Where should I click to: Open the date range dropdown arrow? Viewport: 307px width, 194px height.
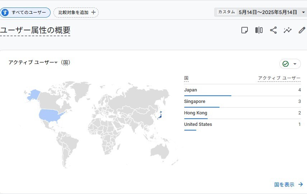(303, 12)
